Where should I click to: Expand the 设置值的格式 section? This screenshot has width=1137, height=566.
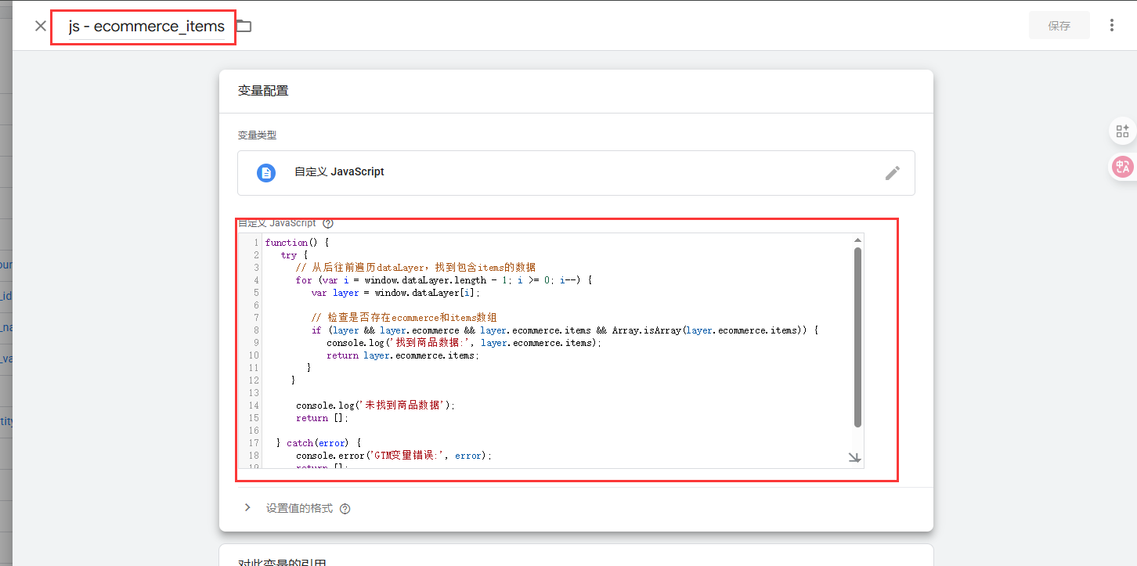pos(247,508)
